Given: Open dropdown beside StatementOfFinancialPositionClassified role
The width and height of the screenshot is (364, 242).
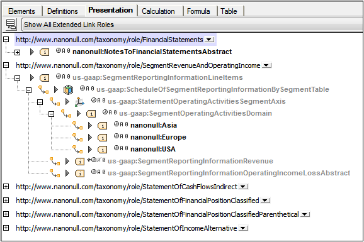Looking at the screenshot, I should point(265,201).
